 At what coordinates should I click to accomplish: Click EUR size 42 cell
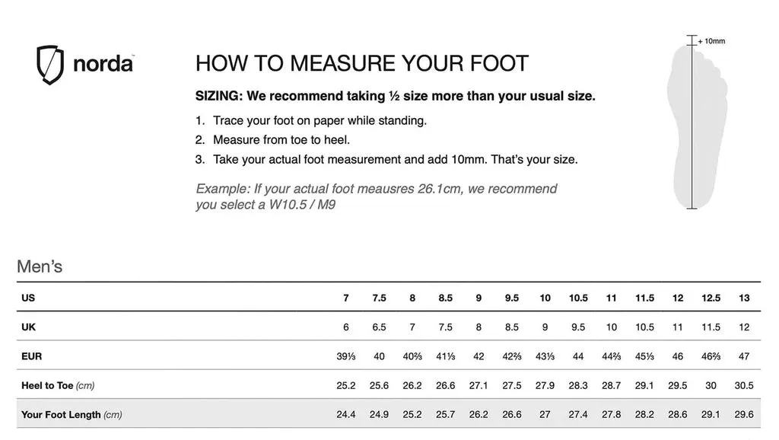tap(479, 356)
